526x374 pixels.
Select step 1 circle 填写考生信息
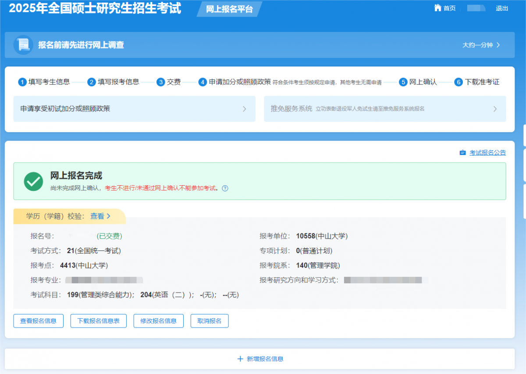coord(22,82)
